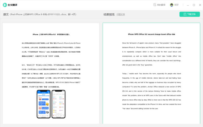Maximize the translation window
The image size is (203, 127).
[x=194, y=5]
